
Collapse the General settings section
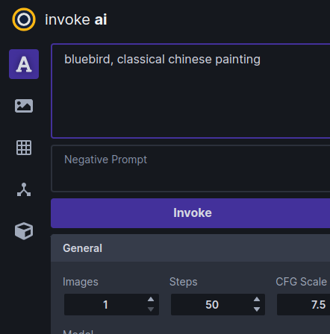[190, 248]
